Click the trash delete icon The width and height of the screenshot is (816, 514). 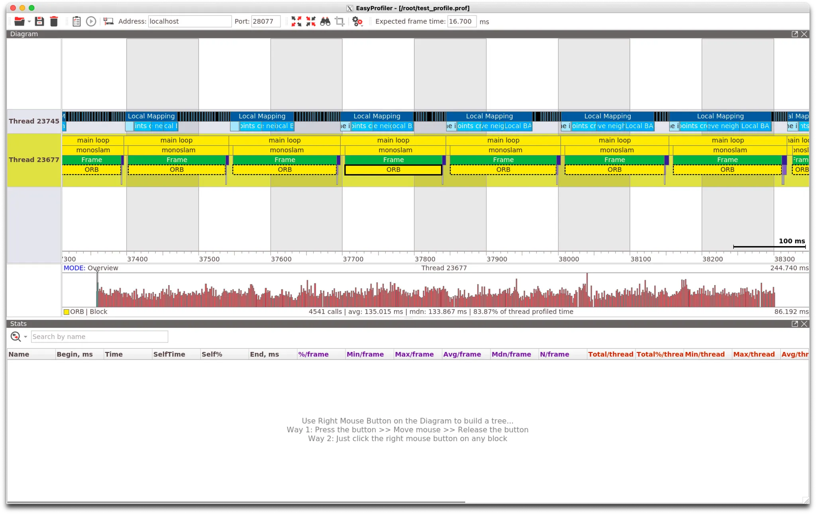coord(54,21)
